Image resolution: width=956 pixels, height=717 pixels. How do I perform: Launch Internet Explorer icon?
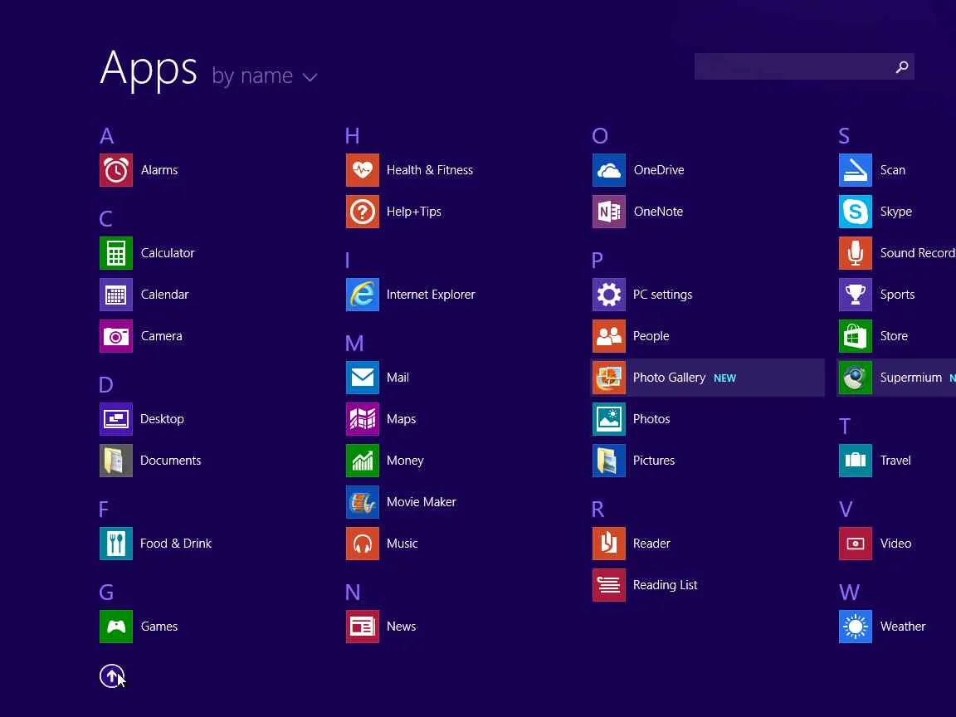click(x=362, y=295)
